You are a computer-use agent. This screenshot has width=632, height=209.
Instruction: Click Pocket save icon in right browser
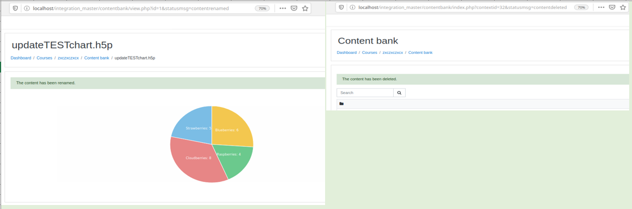click(x=612, y=7)
